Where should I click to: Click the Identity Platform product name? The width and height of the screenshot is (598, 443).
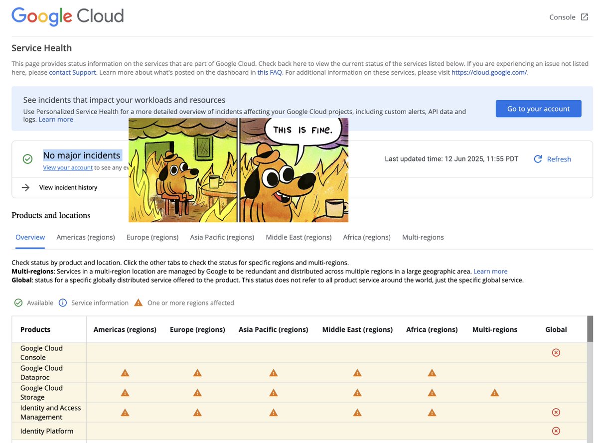(x=47, y=431)
